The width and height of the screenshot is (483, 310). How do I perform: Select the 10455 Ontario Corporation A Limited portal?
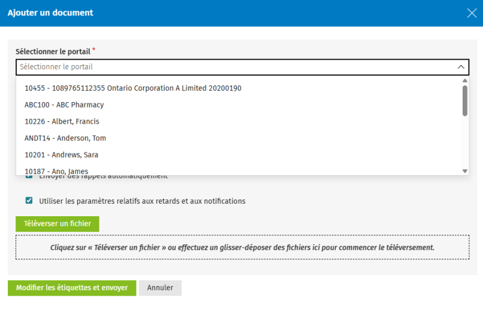coord(133,88)
